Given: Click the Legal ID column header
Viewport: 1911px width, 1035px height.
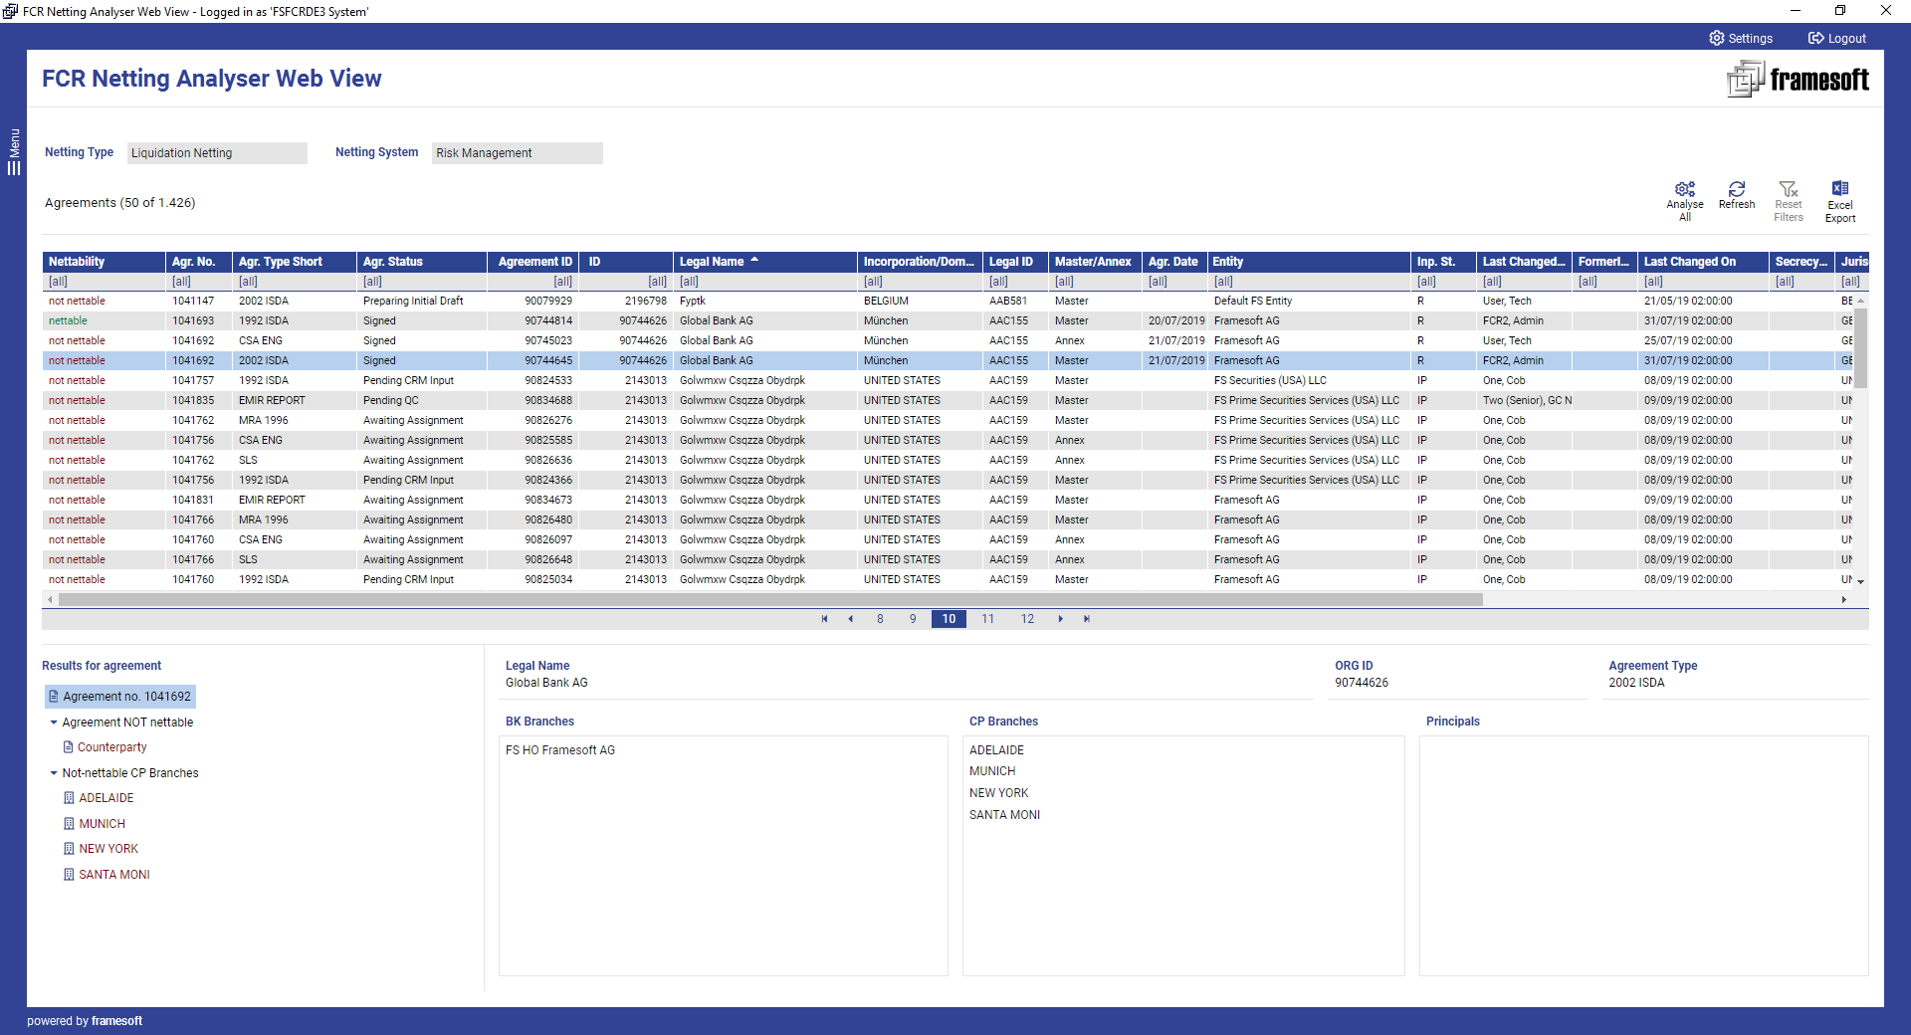Looking at the screenshot, I should point(1014,262).
